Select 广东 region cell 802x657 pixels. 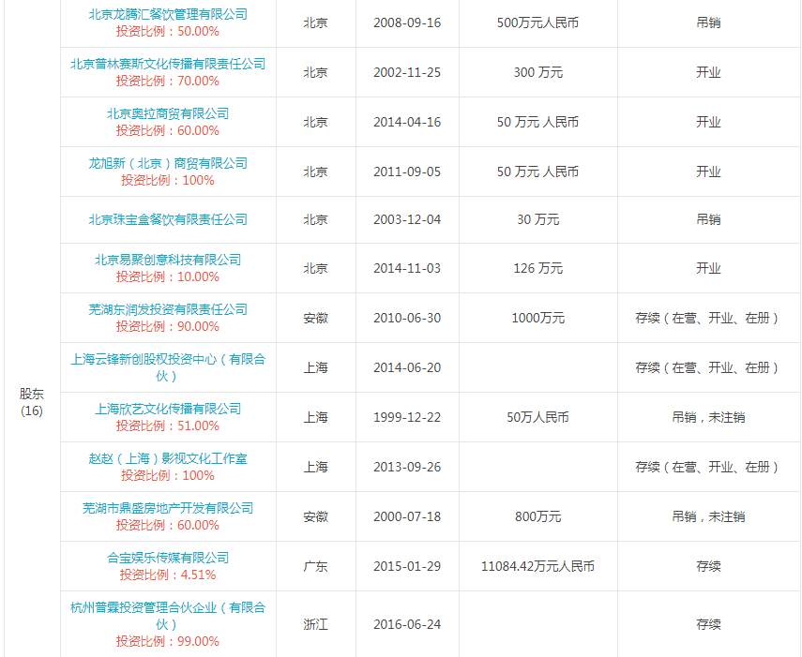pyautogui.click(x=315, y=566)
